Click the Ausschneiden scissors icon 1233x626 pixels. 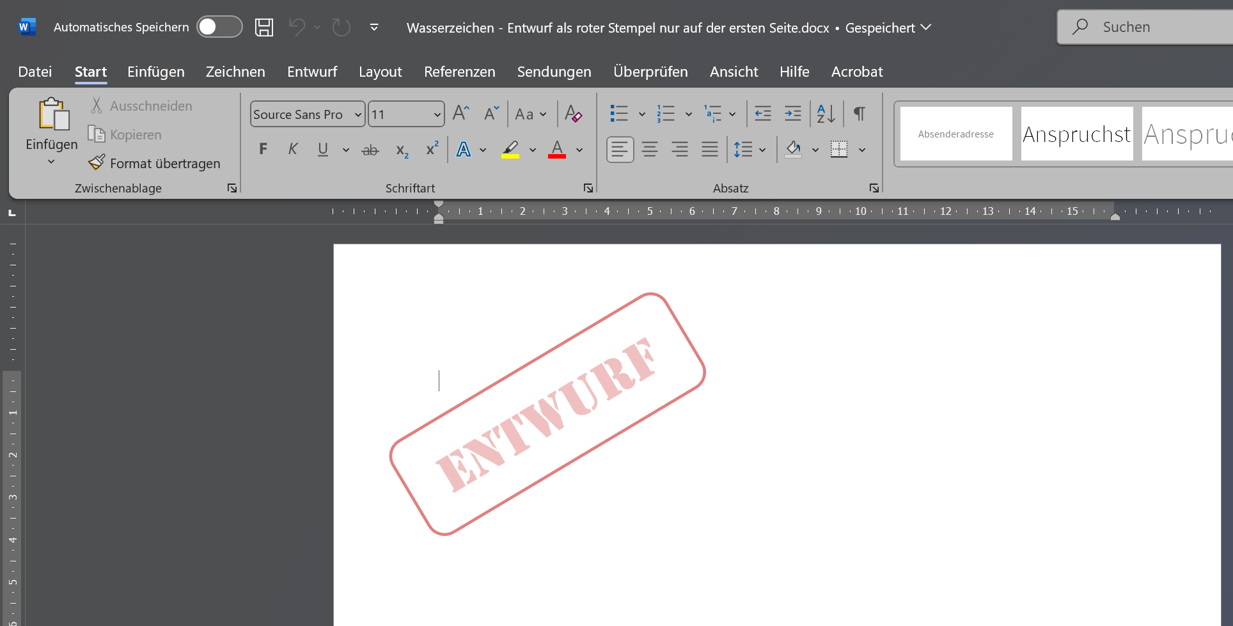(97, 106)
